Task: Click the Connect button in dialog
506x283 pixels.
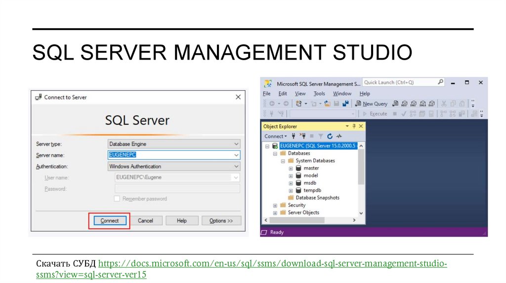Action: pos(109,220)
